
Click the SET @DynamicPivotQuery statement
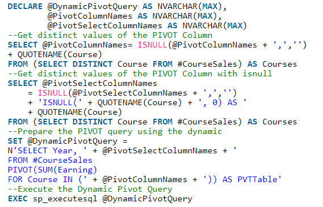coord(68,141)
